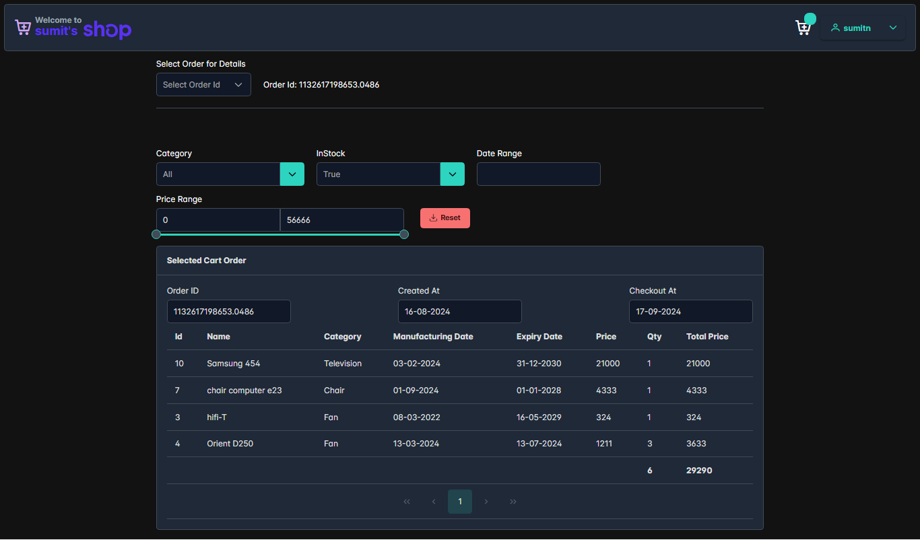Go to next page arrow
Screen dimensions: 920x540
coord(486,502)
